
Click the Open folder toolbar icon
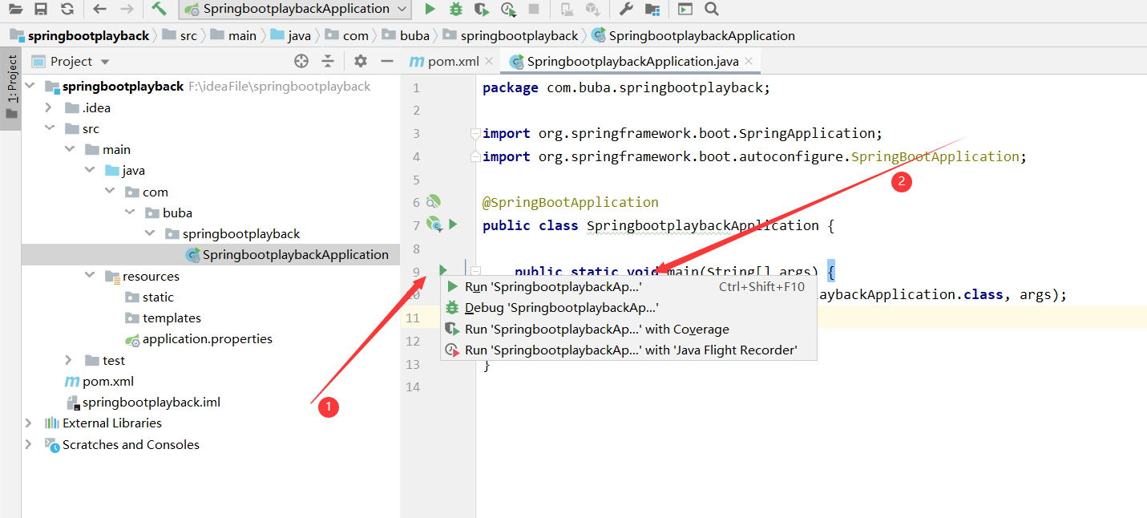point(16,9)
